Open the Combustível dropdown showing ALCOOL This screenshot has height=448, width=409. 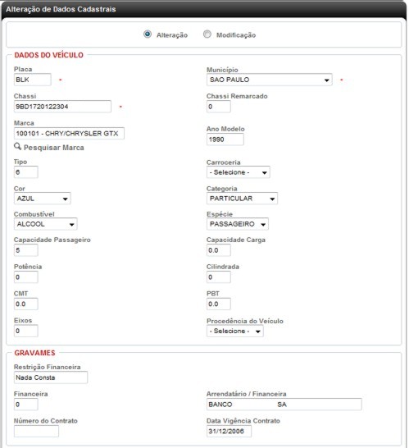[45, 224]
